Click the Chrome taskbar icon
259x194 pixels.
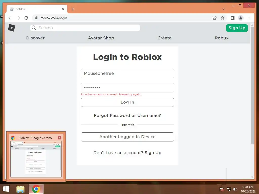[36, 189]
